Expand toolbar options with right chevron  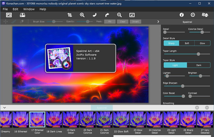158,21
